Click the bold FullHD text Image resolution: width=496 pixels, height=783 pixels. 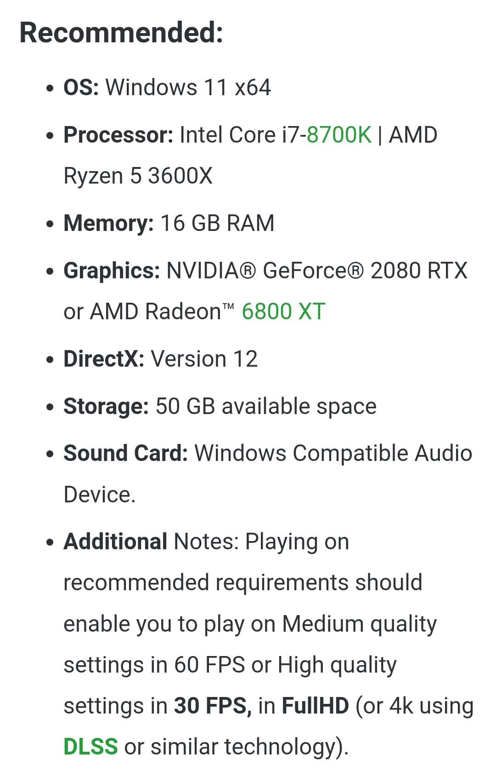pos(315,706)
